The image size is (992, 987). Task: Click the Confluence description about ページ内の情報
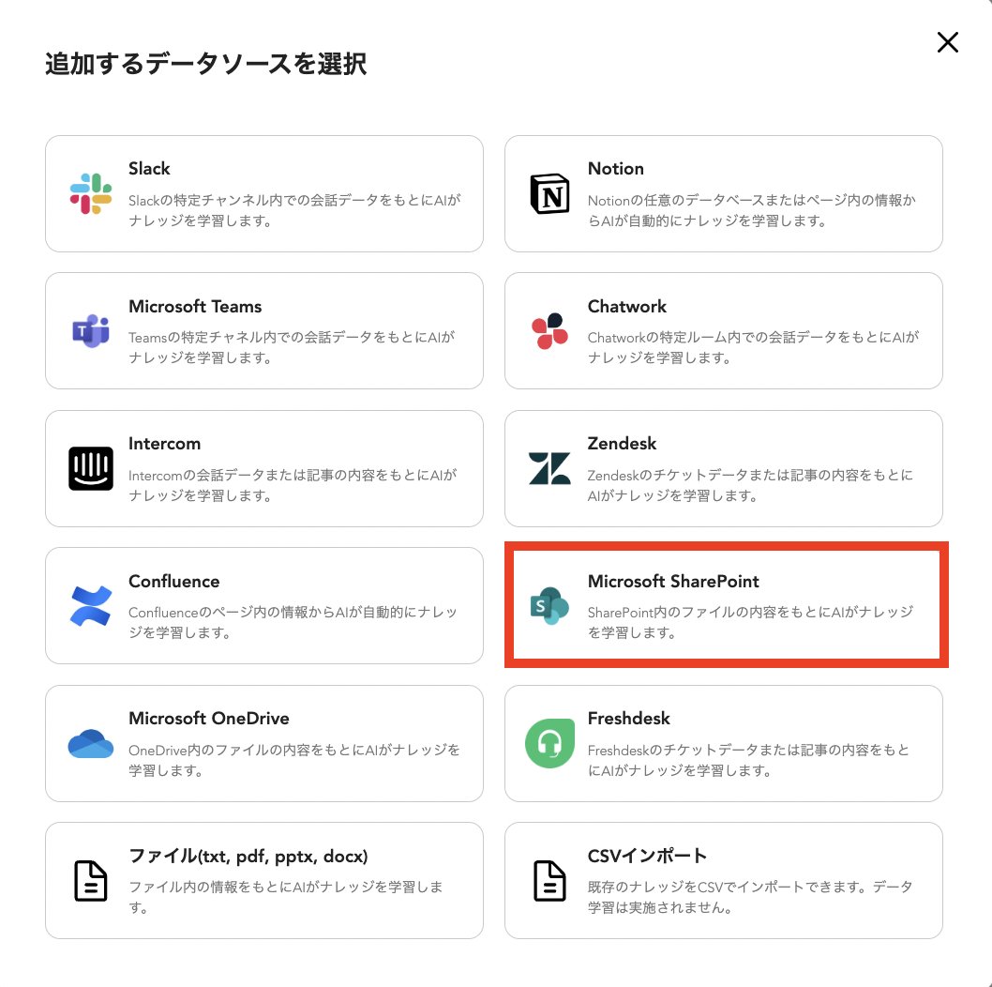pos(293,622)
